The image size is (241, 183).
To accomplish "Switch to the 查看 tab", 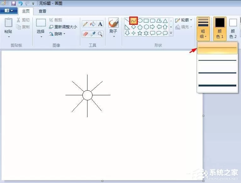I will tap(42, 11).
